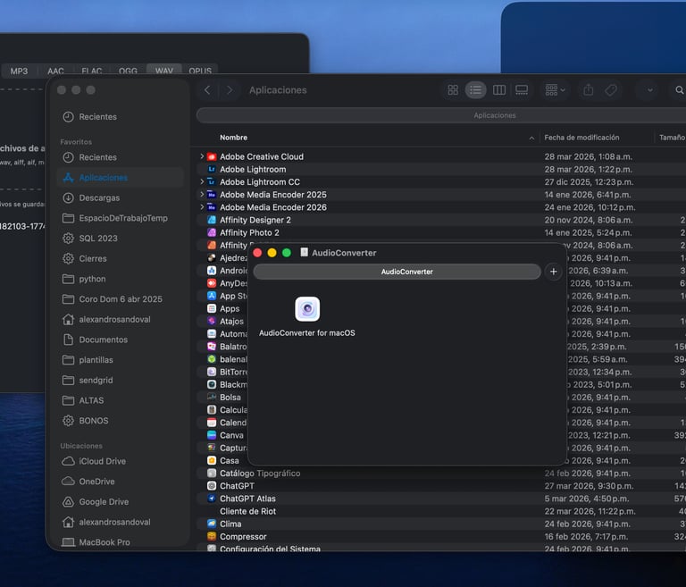
Task: Click the Share icon in Finder toolbar
Action: point(588,90)
